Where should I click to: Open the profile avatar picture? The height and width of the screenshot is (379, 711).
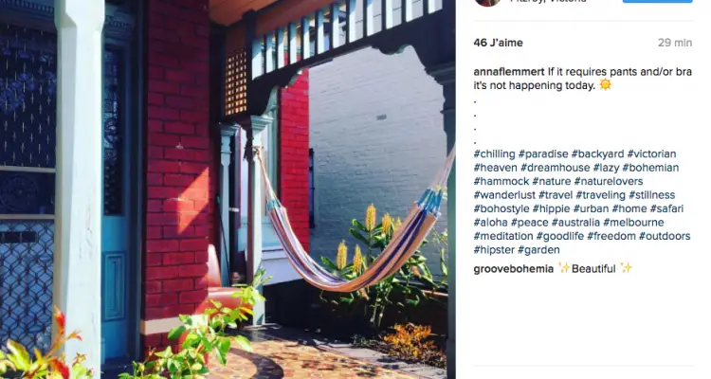pos(488,2)
